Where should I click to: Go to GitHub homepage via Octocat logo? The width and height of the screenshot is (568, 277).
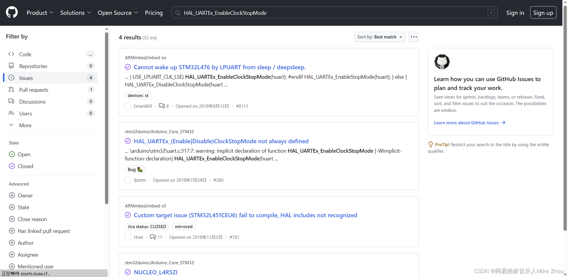point(12,12)
